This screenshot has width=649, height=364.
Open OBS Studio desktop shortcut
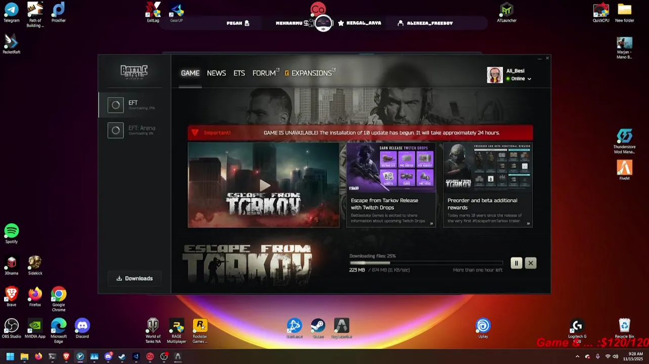point(11,328)
